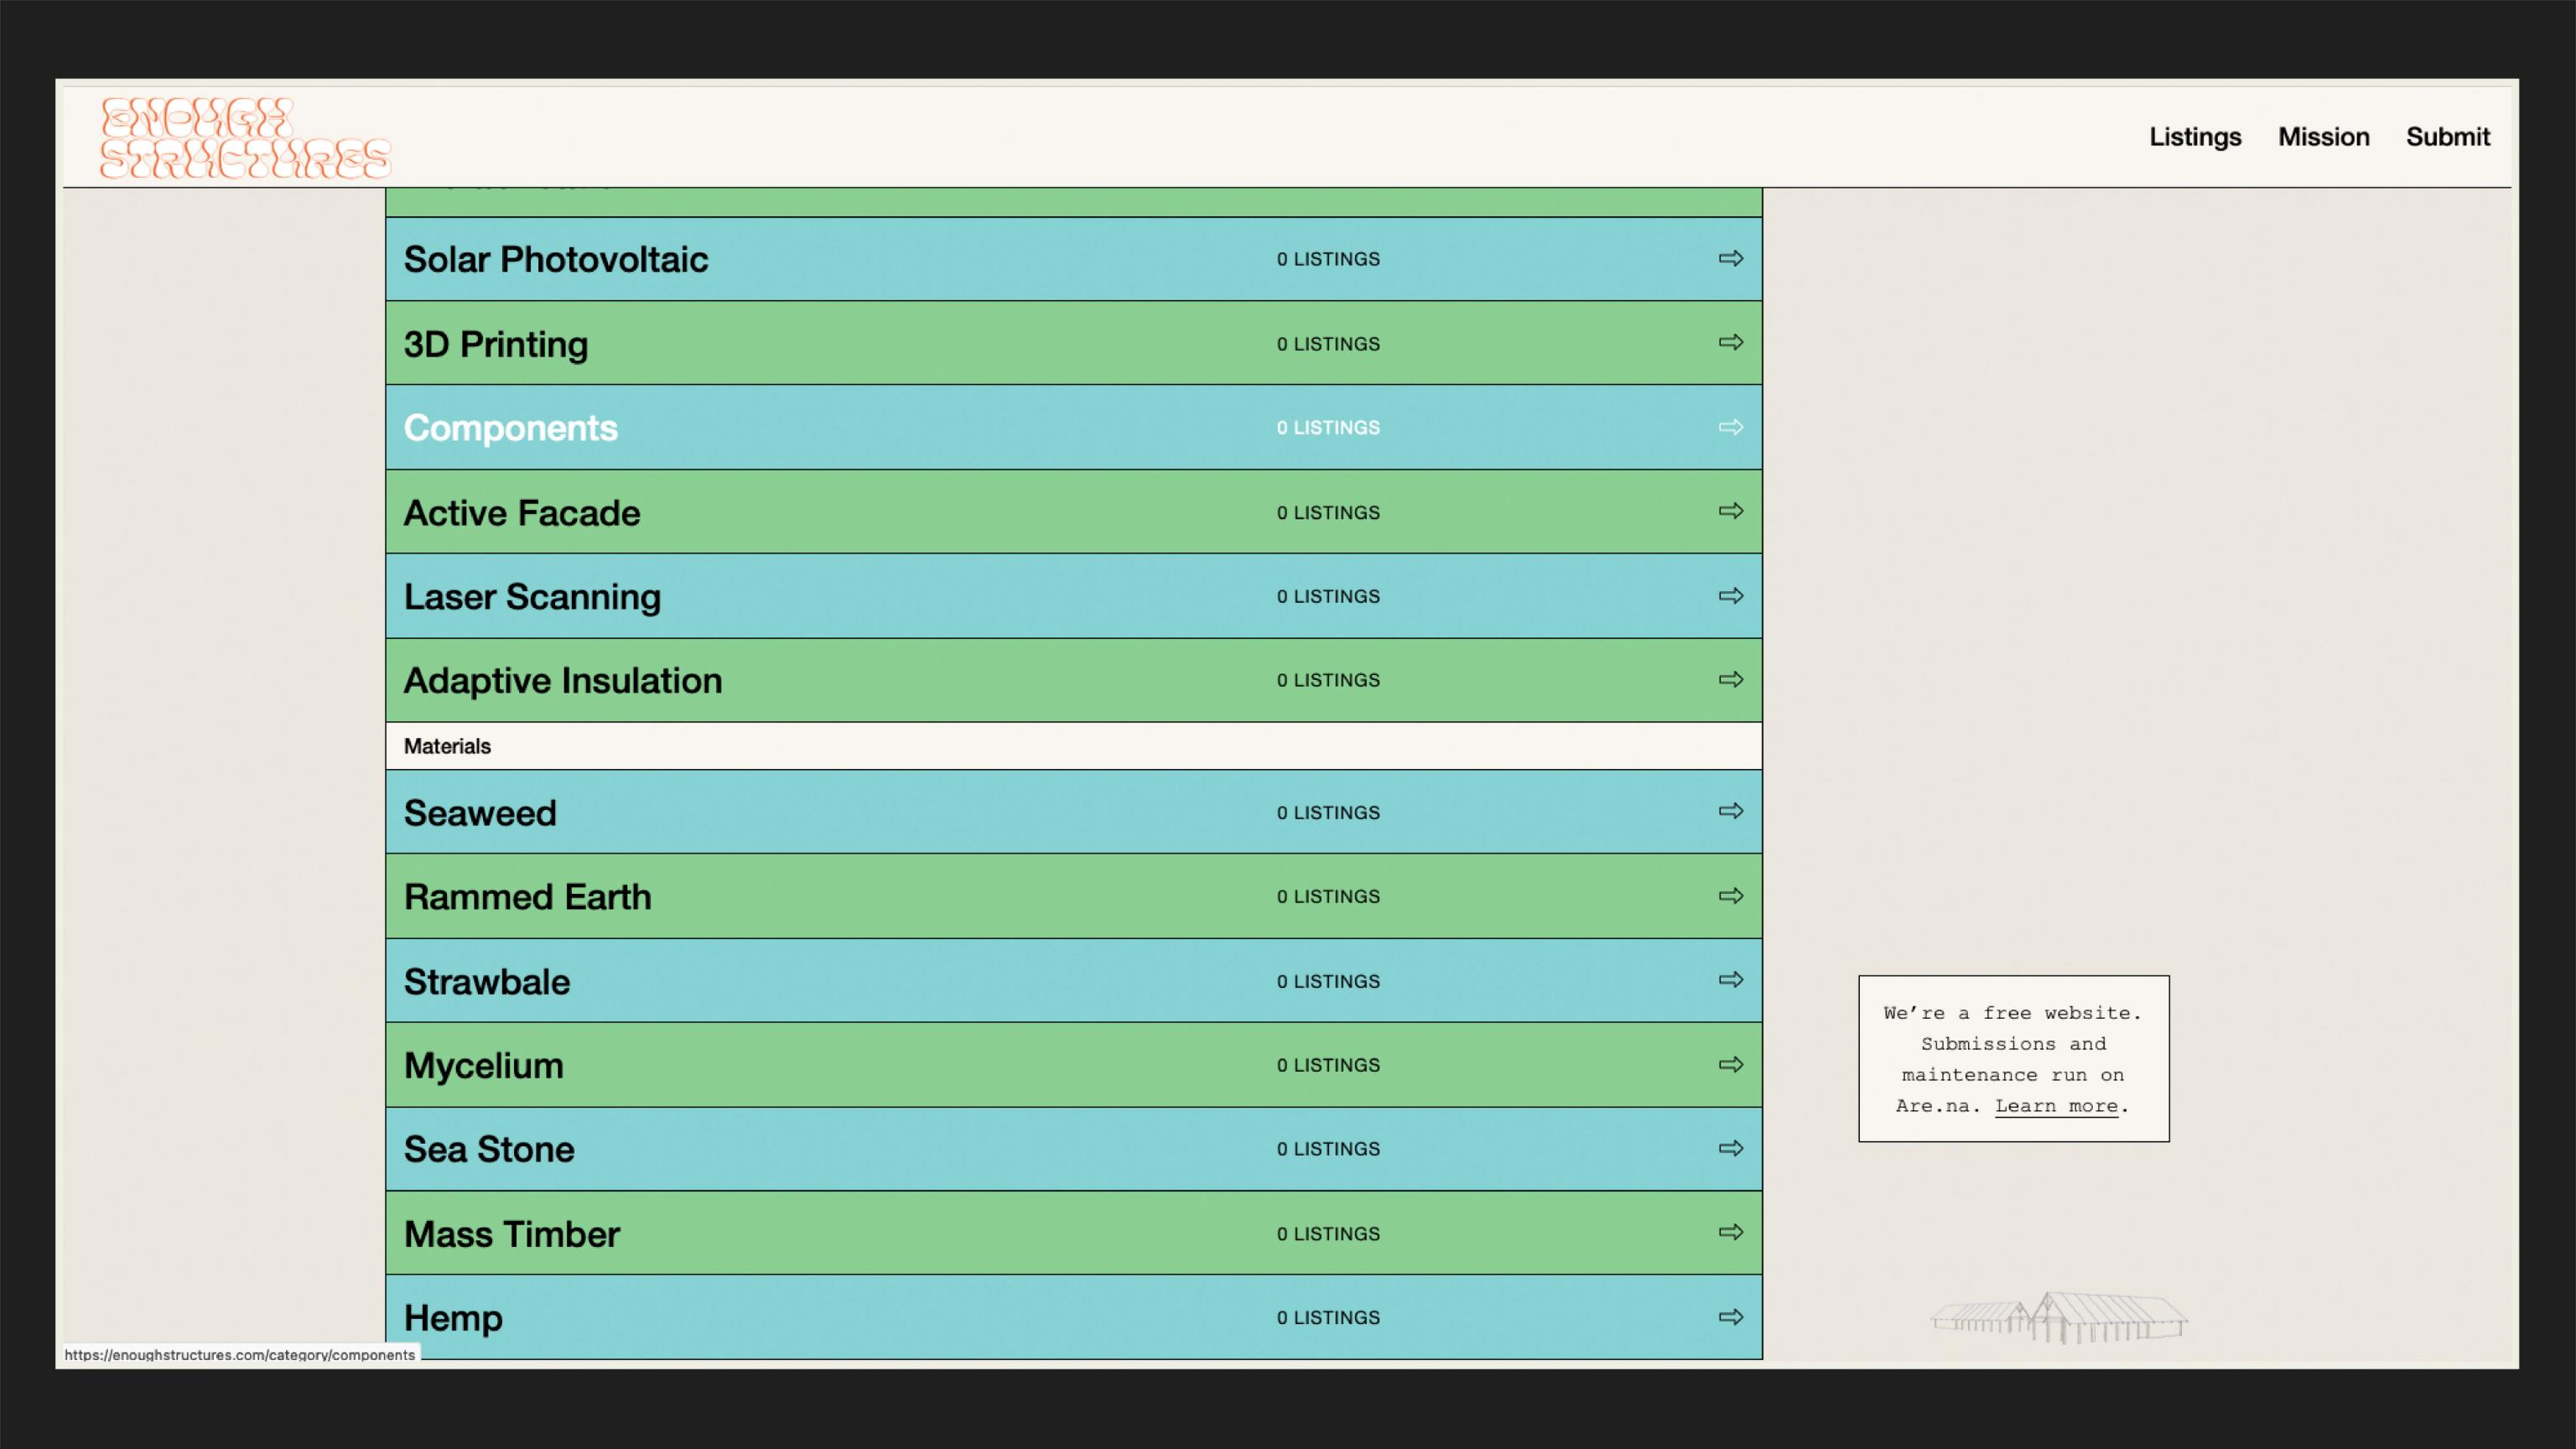This screenshot has height=1449, width=2576.
Task: Open the Listings nav item
Action: [2194, 137]
